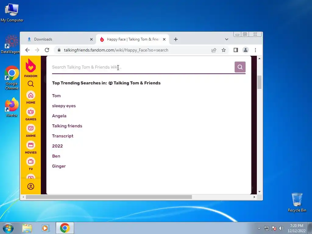Click the Chrome taskbar button
This screenshot has width=312, height=234.
(x=65, y=228)
